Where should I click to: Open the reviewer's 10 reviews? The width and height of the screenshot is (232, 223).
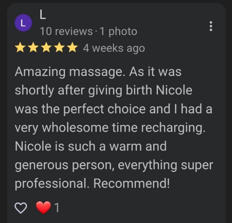tap(66, 31)
